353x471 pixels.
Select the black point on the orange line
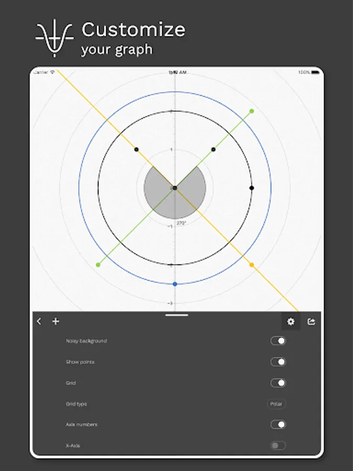[136, 149]
